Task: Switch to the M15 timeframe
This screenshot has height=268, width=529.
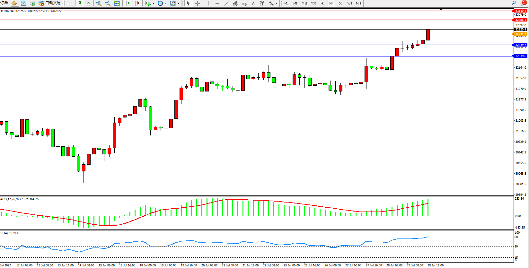Action: tap(304, 3)
